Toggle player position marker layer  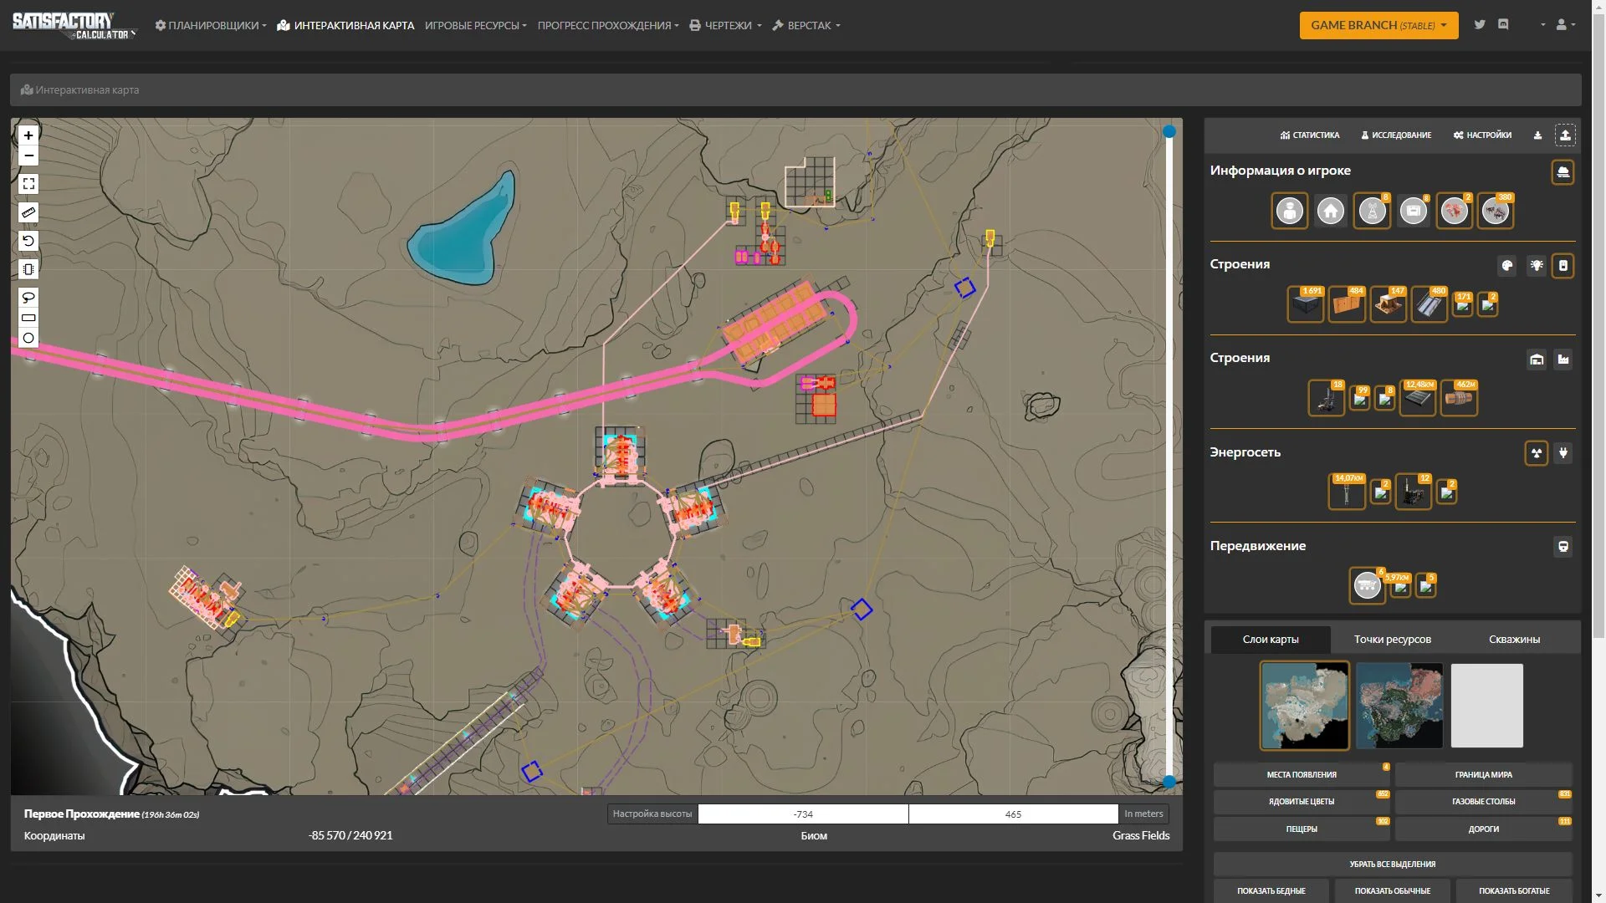point(1289,211)
